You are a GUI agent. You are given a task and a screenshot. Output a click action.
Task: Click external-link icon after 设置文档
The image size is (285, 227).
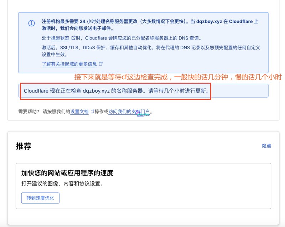(92, 111)
